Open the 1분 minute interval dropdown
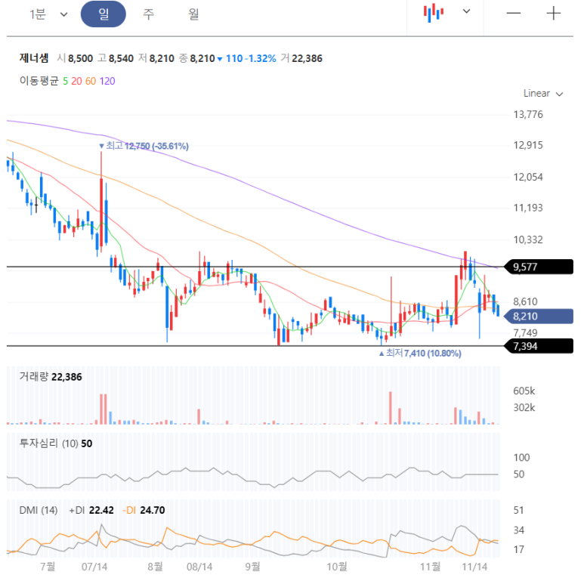This screenshot has width=584, height=587. coord(48,14)
